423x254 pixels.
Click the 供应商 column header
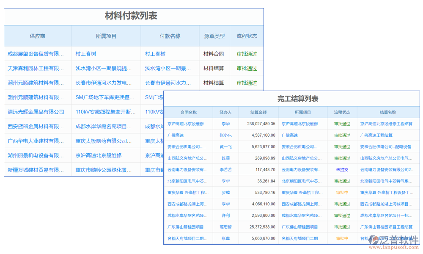coord(37,36)
